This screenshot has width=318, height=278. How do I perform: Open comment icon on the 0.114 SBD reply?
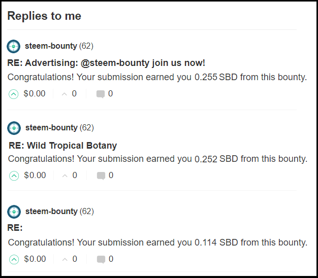click(101, 259)
